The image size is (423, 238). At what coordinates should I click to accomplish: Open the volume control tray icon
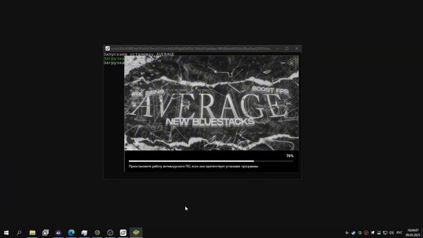click(x=392, y=233)
